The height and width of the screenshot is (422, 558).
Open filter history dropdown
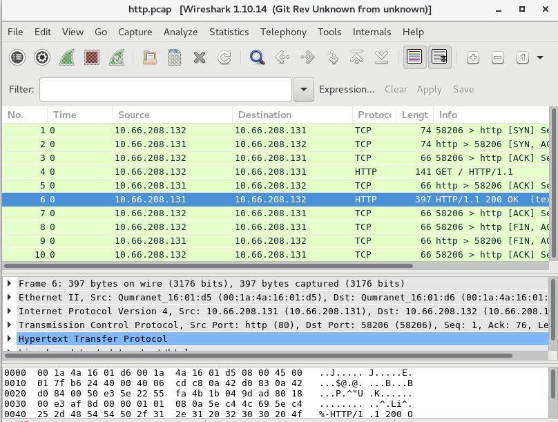click(304, 89)
